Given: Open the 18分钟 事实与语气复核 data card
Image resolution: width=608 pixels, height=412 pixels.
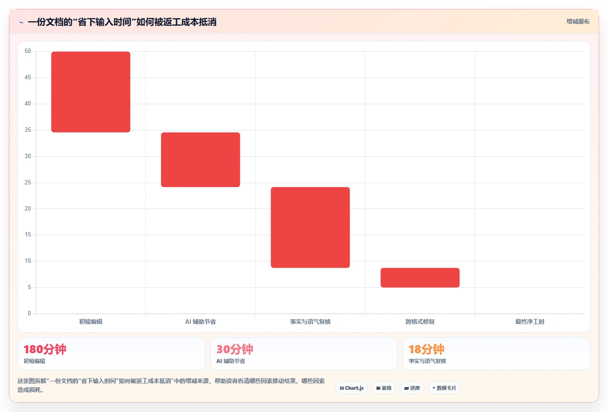Looking at the screenshot, I should [496, 354].
